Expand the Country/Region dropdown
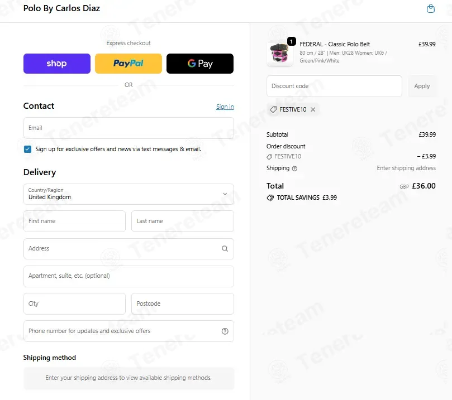 click(129, 194)
